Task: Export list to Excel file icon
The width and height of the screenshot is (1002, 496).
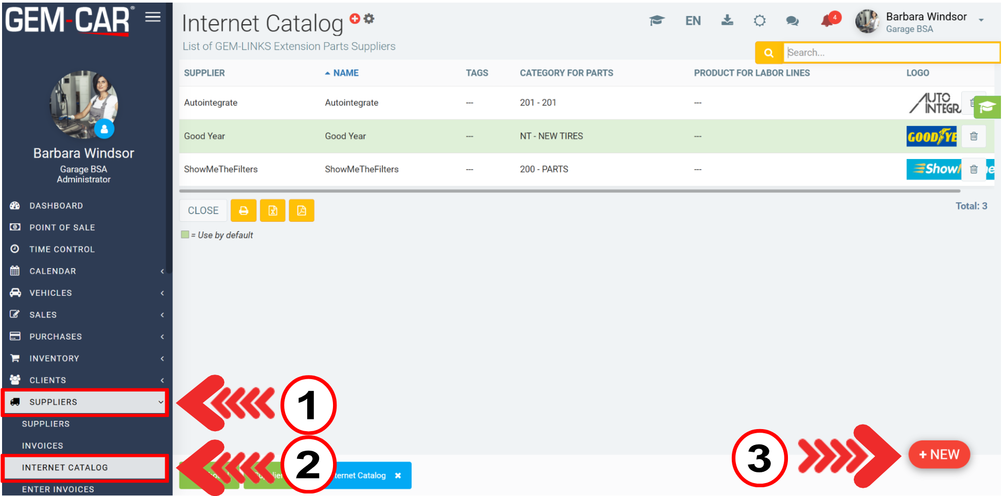Action: pyautogui.click(x=273, y=210)
